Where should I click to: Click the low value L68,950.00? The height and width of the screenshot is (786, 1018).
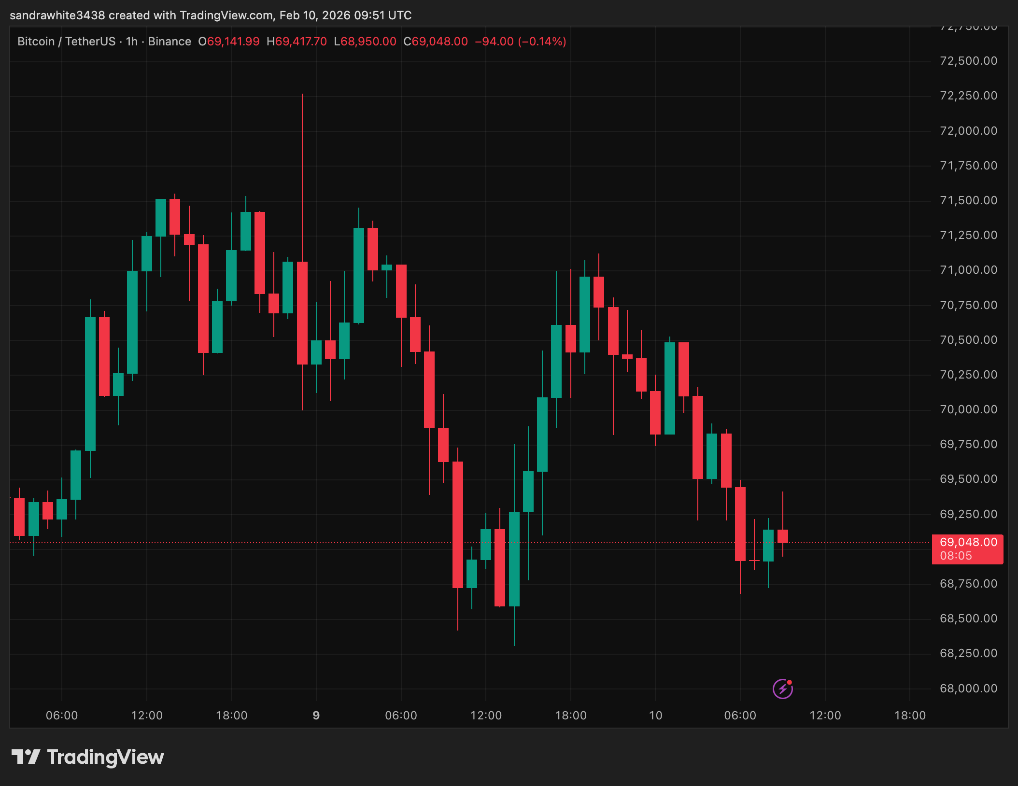point(366,42)
